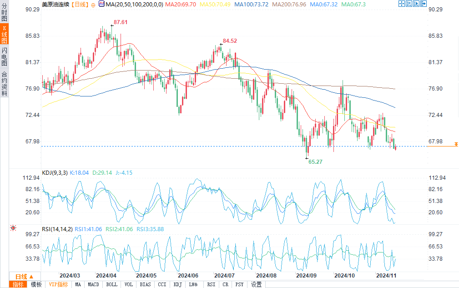Image resolution: width=459 pixels, height=288 pixels.
Task: Switch to the 分时图 side tab
Action: [x=4, y=14]
